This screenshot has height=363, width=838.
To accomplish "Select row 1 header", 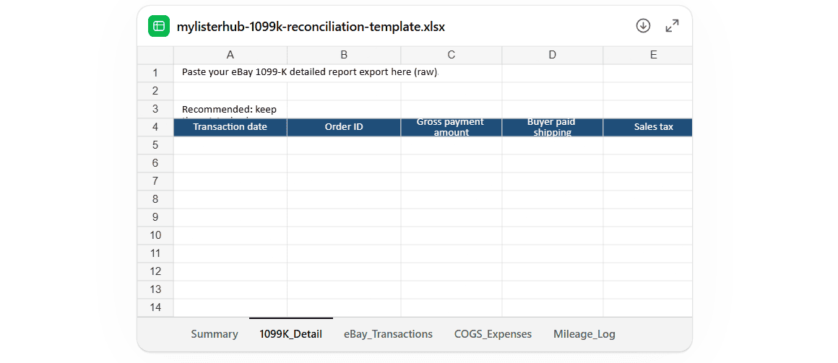I will pos(155,73).
